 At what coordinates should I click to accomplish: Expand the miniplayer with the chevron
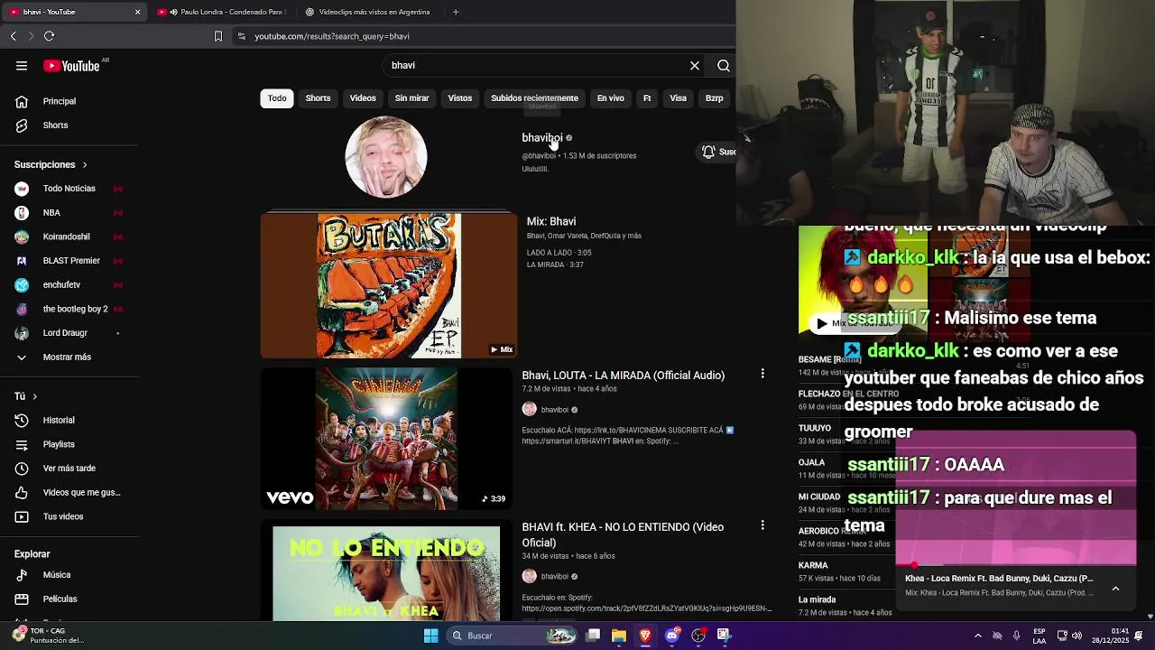1115,588
